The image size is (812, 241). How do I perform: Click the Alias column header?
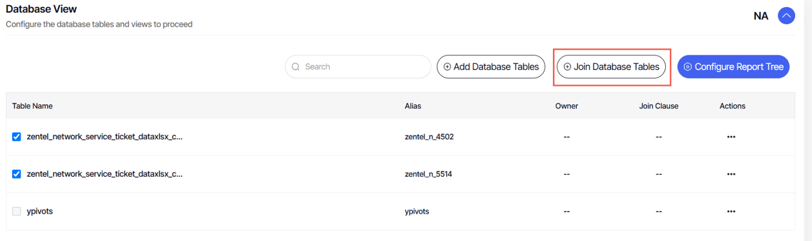point(413,106)
